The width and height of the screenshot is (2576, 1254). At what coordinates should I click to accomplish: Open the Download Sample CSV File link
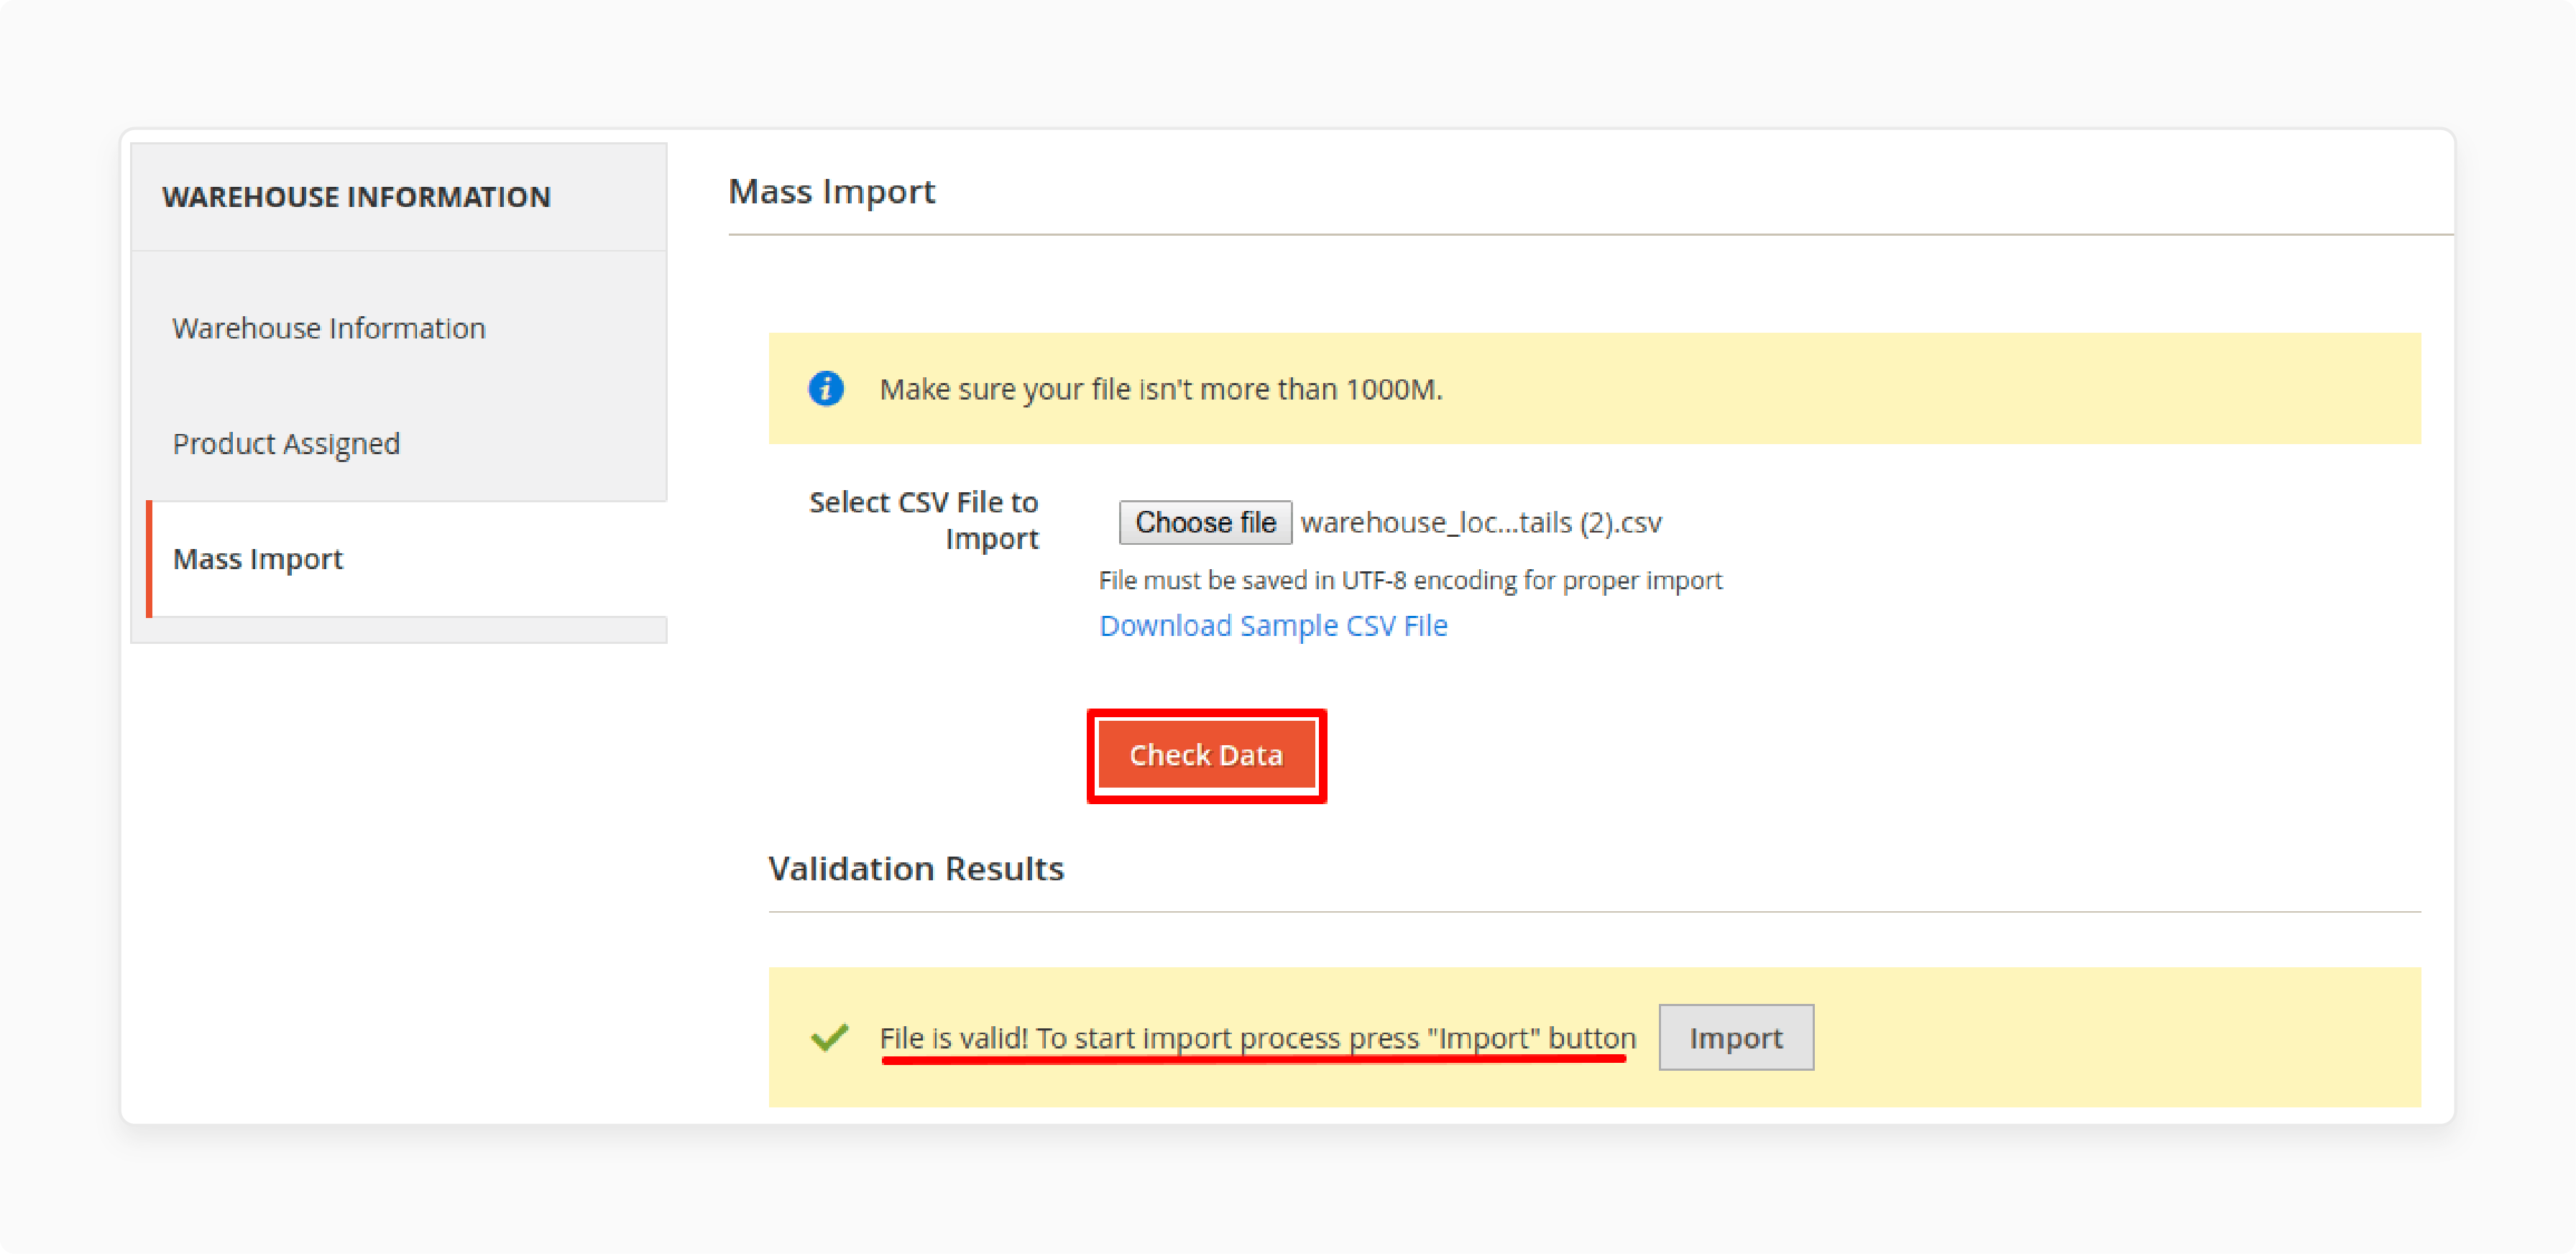(x=1273, y=625)
